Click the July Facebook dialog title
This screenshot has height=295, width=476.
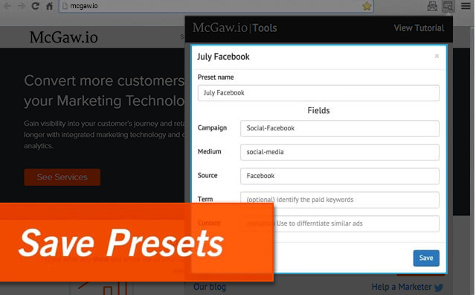coord(223,57)
